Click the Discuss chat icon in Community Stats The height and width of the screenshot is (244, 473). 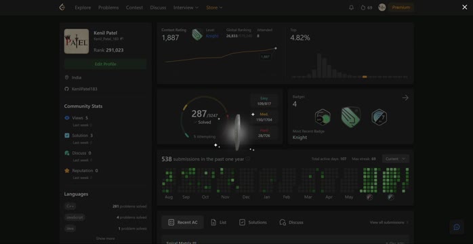67,153
